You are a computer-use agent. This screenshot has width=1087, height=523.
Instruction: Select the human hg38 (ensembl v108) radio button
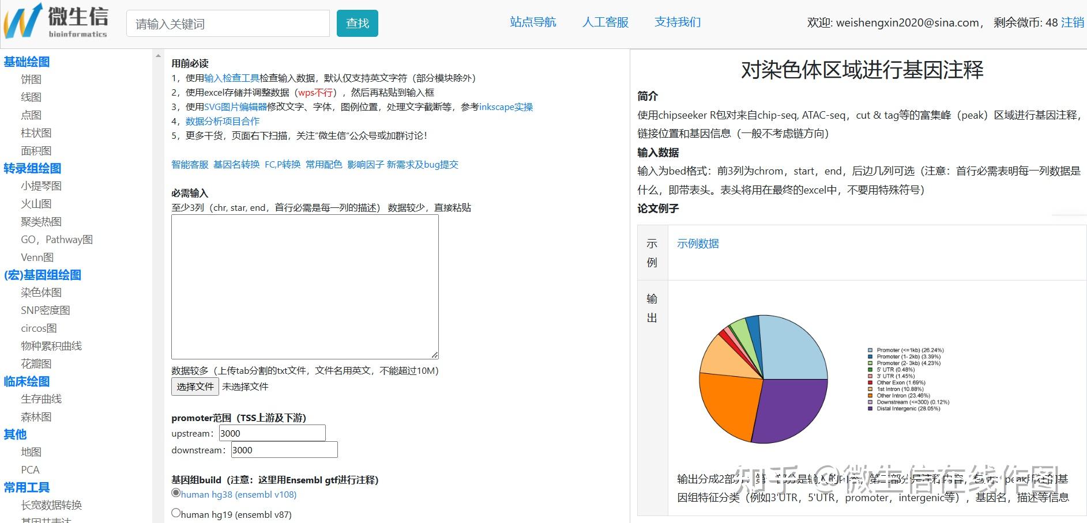click(175, 493)
